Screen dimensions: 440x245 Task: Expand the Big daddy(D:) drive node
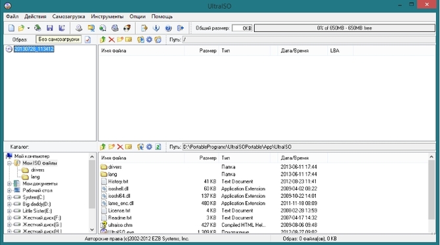tap(9, 204)
